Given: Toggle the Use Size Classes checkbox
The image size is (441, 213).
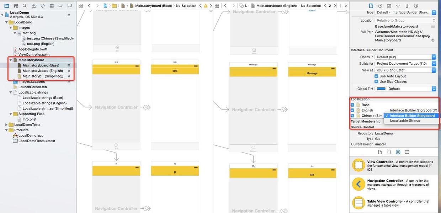Looking at the screenshot, I should click(x=376, y=81).
